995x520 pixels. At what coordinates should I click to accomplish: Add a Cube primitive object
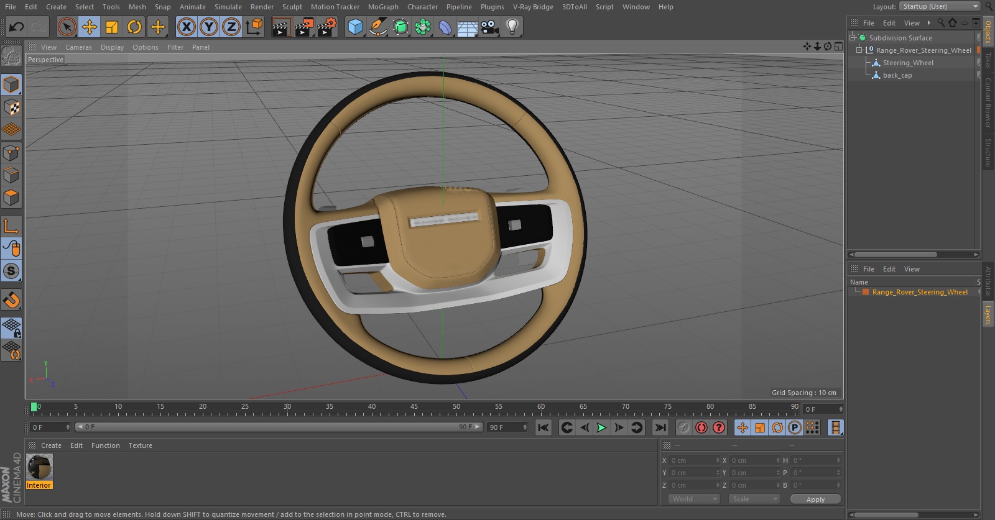tap(355, 27)
